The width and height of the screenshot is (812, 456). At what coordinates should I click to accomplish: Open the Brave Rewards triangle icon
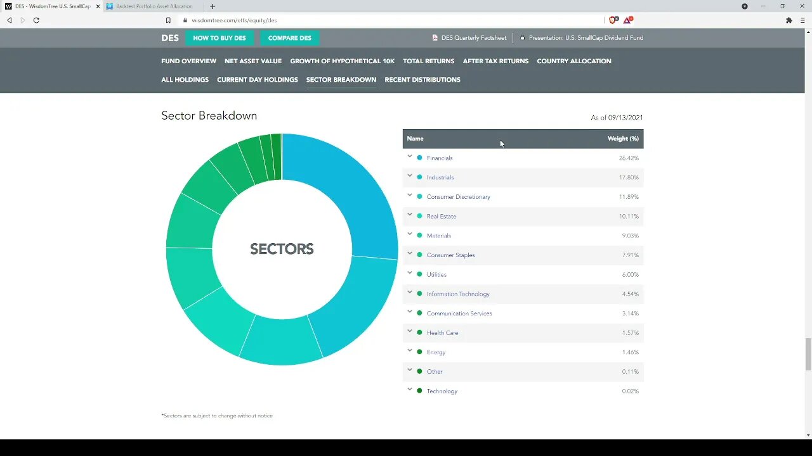(x=628, y=20)
